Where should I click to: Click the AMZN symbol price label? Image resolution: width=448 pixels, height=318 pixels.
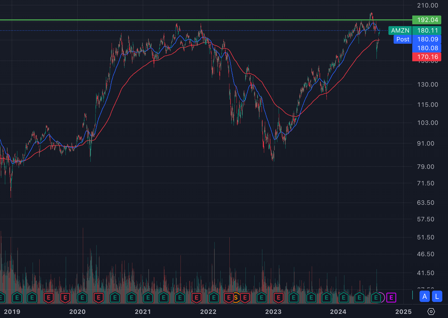[400, 31]
